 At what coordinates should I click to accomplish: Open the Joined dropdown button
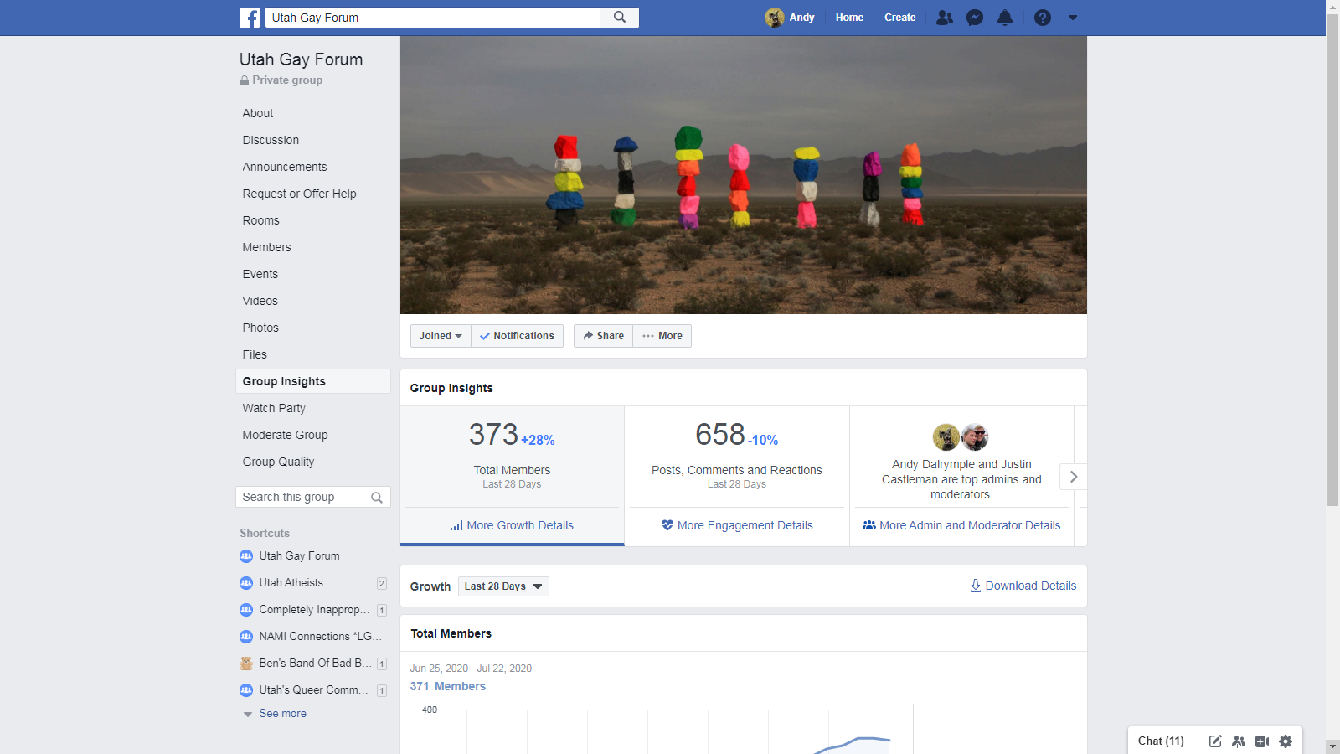pos(441,336)
